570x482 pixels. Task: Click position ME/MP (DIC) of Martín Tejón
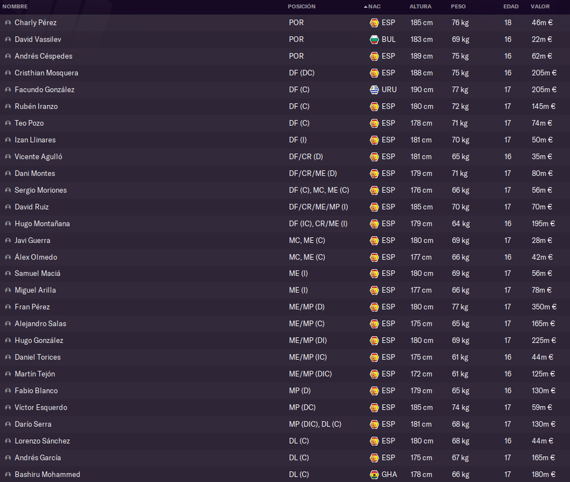tap(310, 374)
